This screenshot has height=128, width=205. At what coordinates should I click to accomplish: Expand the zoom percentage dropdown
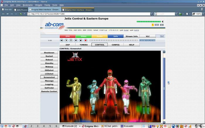[203, 14]
